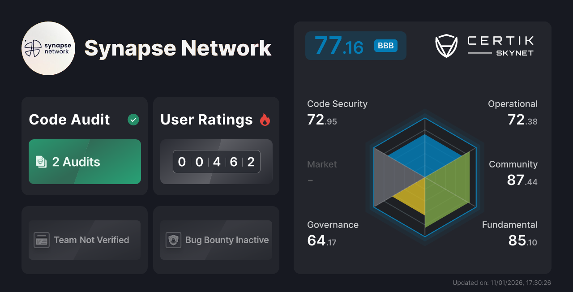Switch to the User Ratings card
The height and width of the screenshot is (292, 573).
(x=216, y=146)
